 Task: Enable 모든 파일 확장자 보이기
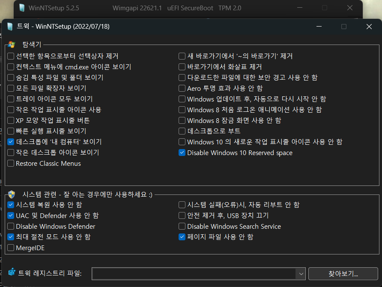tap(11, 88)
